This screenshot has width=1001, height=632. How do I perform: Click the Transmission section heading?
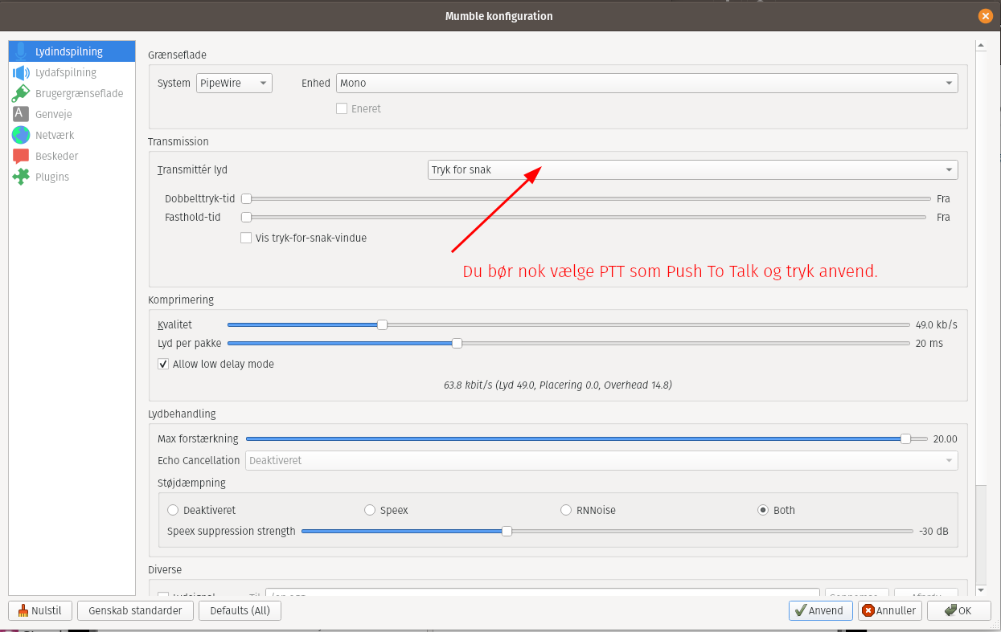point(178,141)
